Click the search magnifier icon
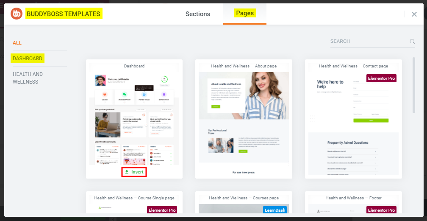Viewport: 427px width, 221px height. click(x=412, y=42)
